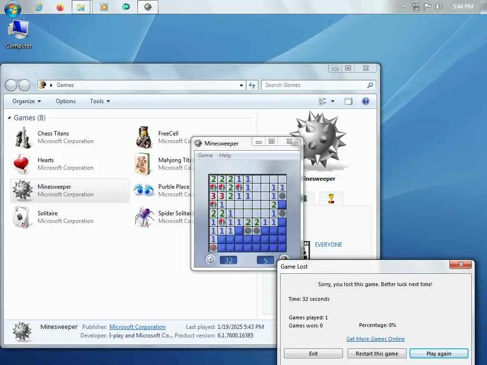Click the clock showing 5:44 PM
Viewport: 487px width, 365px height.
[463, 6]
